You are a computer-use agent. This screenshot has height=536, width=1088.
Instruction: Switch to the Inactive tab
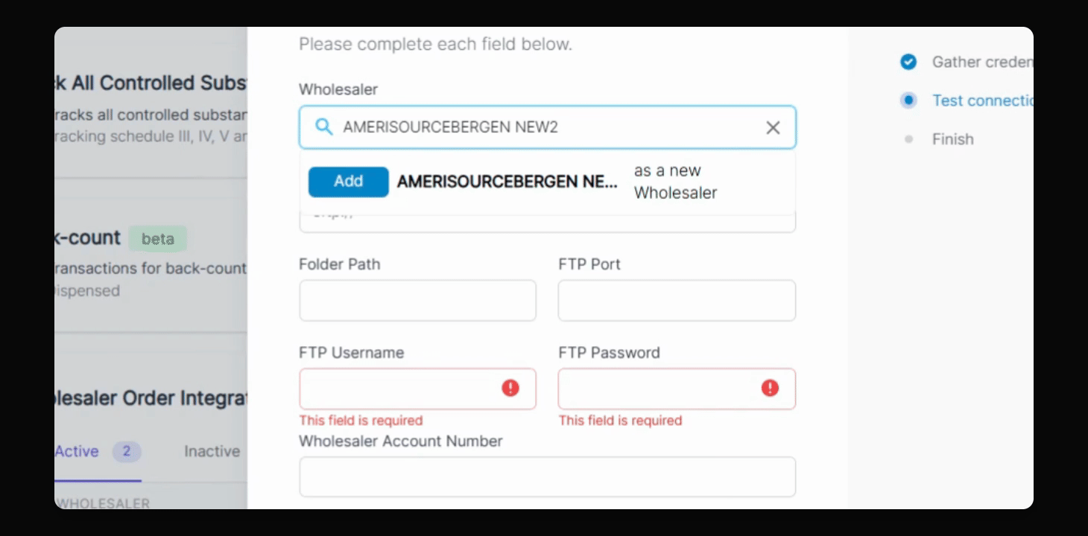(212, 451)
